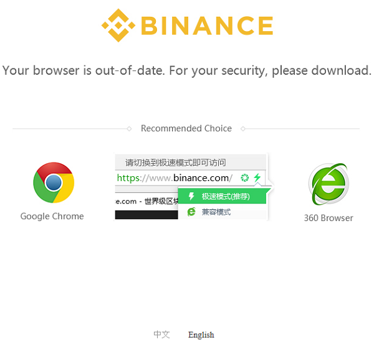Switch language to 中文

[161, 334]
